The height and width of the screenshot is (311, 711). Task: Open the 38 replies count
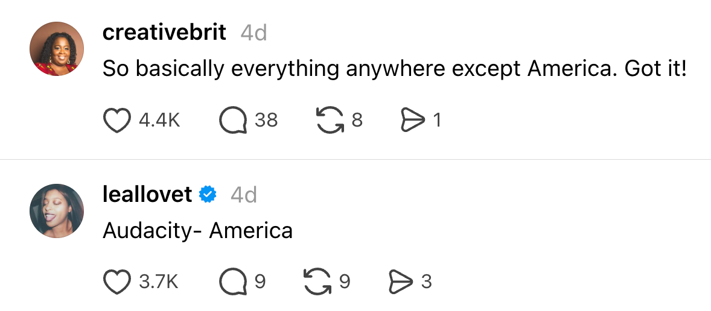tap(266, 121)
